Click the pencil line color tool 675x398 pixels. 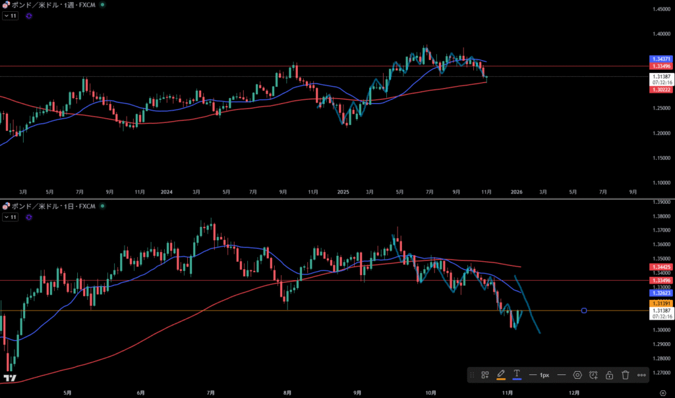501,375
